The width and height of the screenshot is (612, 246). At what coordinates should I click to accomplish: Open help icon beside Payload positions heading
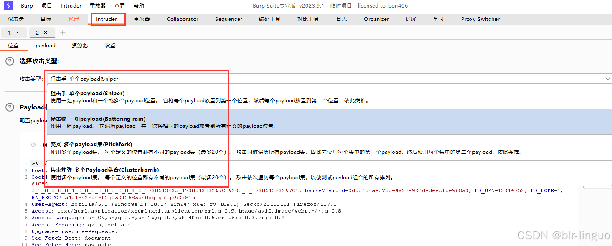[x=10, y=107]
